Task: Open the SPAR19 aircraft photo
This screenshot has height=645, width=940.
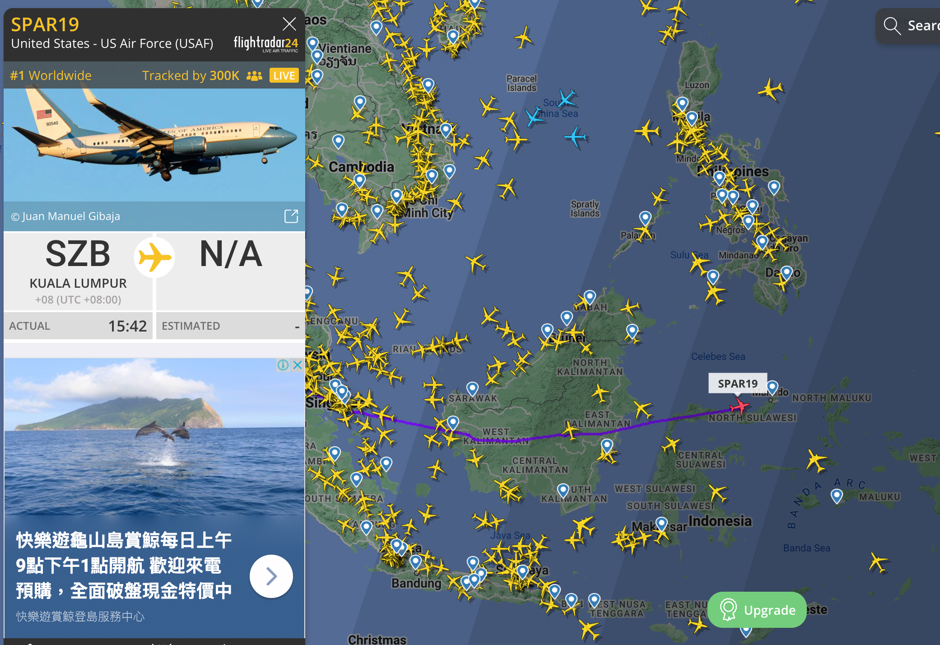Action: click(154, 145)
